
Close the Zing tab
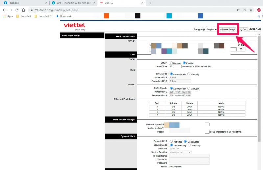click(x=94, y=3)
